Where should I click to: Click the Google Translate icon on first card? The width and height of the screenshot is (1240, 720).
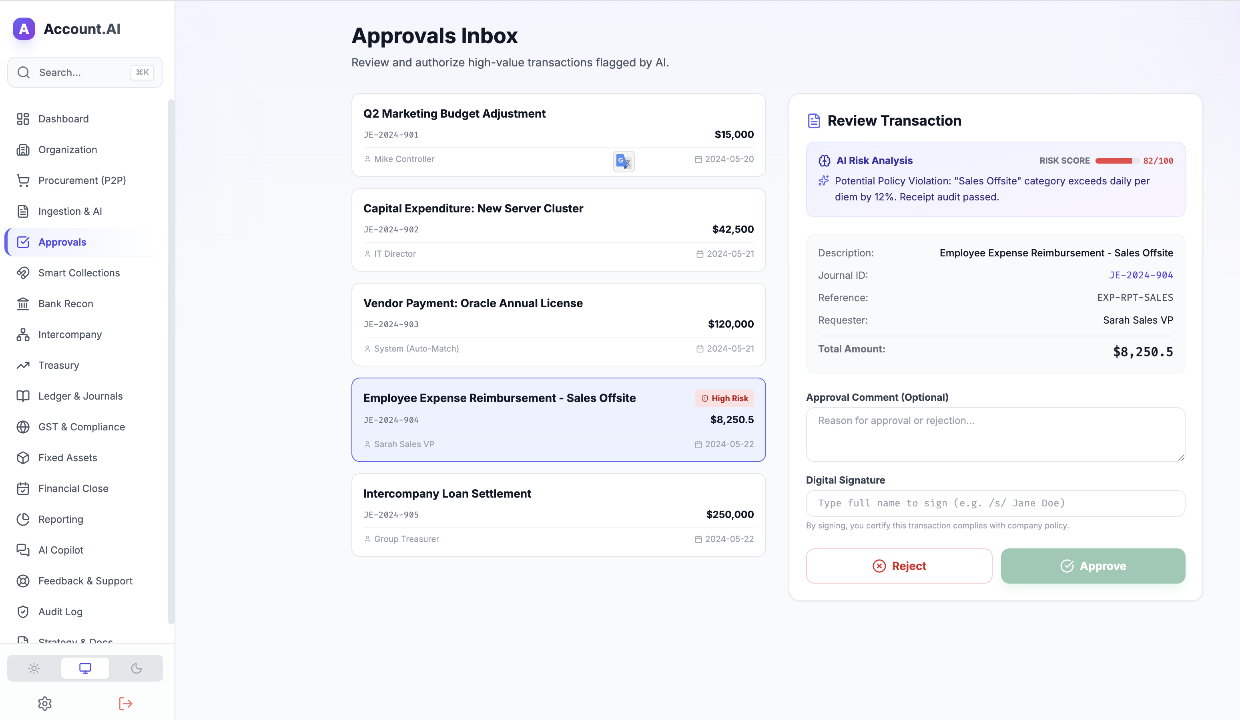pos(624,161)
